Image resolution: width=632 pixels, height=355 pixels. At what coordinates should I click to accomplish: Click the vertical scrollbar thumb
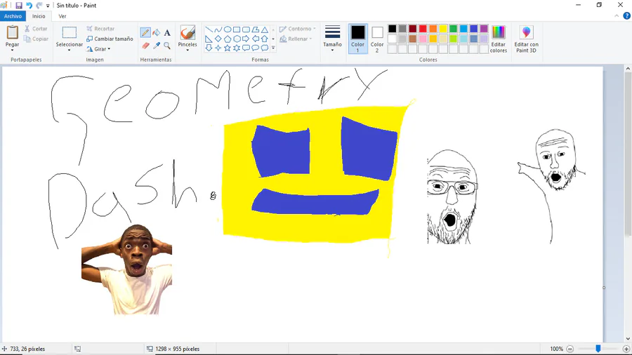coord(628,154)
